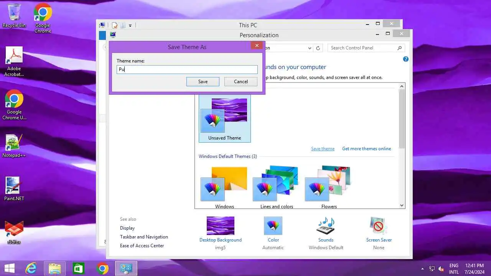Cancel the Save Theme As dialog
The height and width of the screenshot is (276, 491).
pos(241,81)
